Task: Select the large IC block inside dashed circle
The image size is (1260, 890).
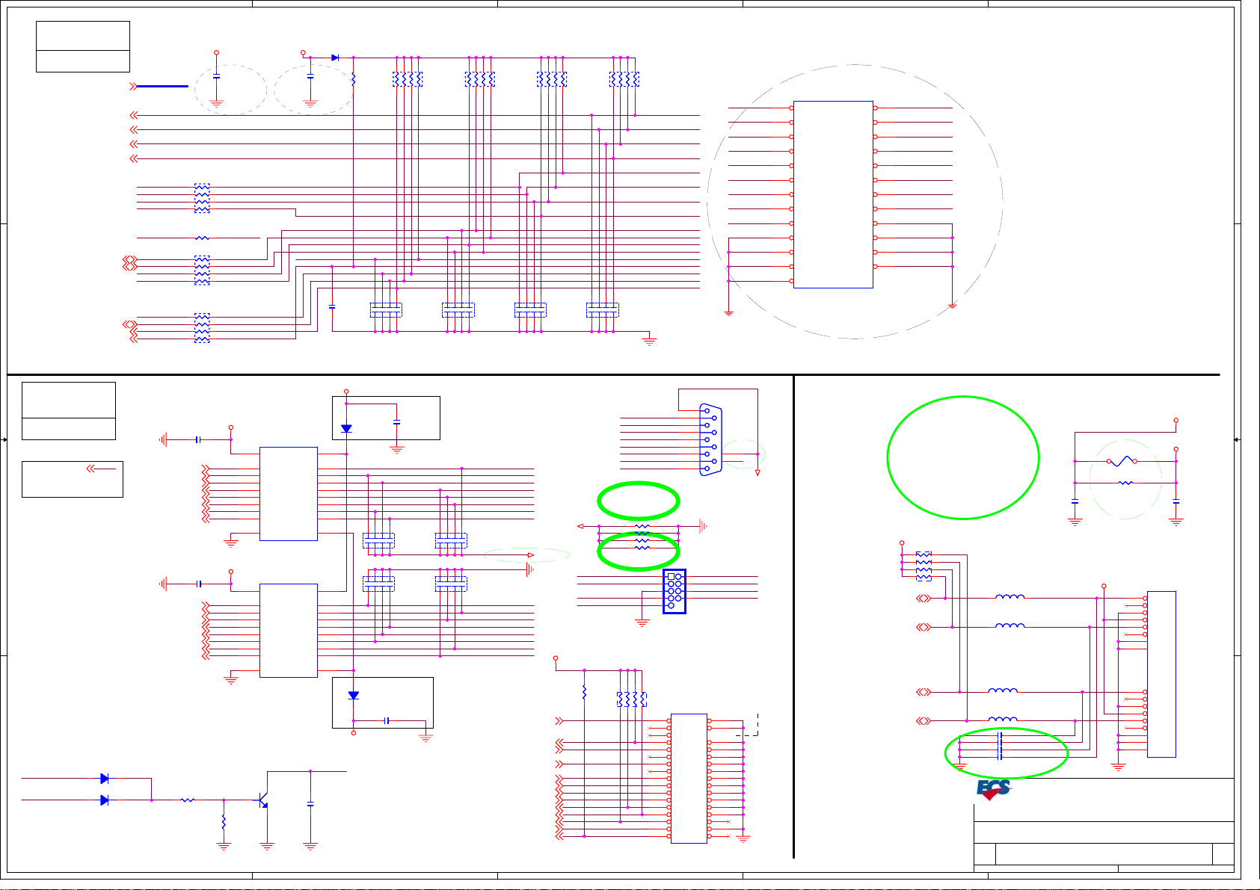Action: point(833,194)
